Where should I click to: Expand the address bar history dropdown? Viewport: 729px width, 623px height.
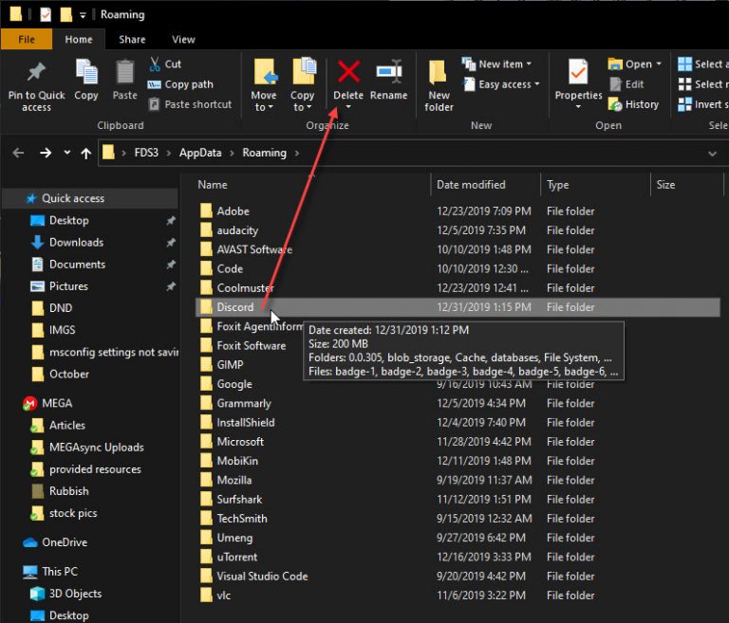tap(712, 153)
